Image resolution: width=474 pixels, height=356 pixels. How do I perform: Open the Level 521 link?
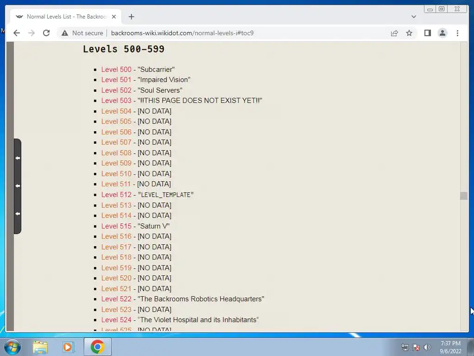pyautogui.click(x=116, y=289)
